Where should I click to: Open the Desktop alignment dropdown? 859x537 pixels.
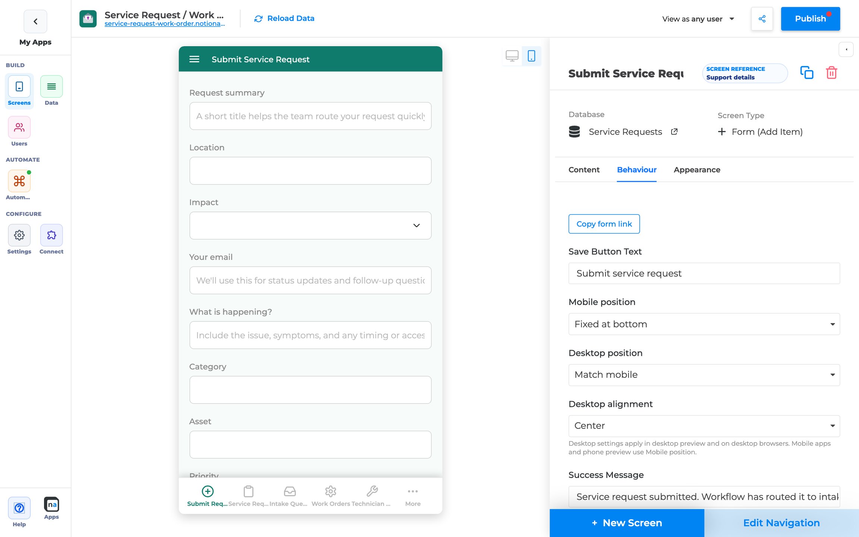click(704, 426)
